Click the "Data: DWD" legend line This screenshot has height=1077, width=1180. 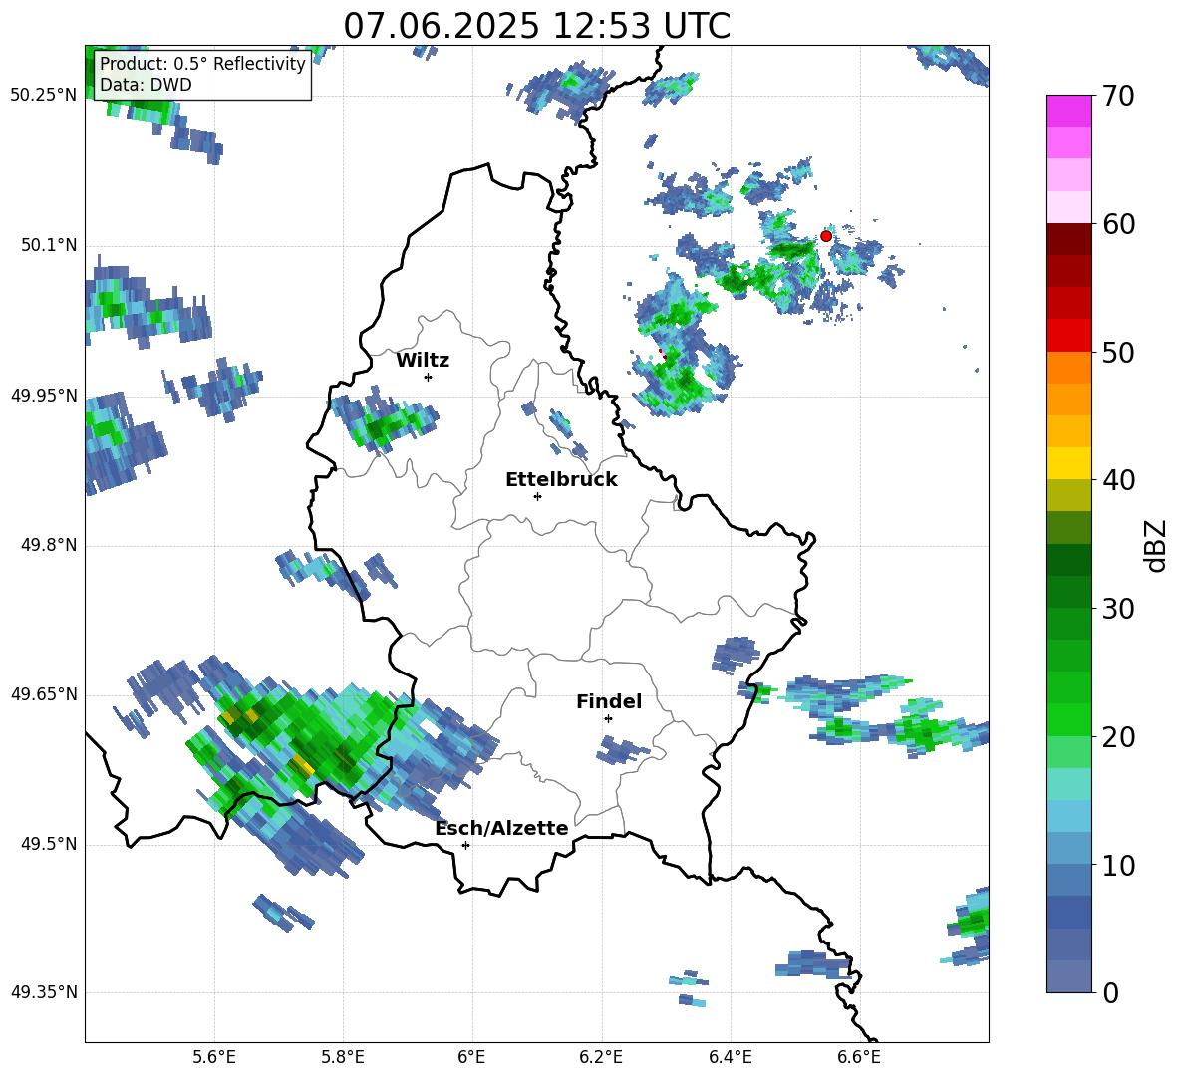point(146,85)
